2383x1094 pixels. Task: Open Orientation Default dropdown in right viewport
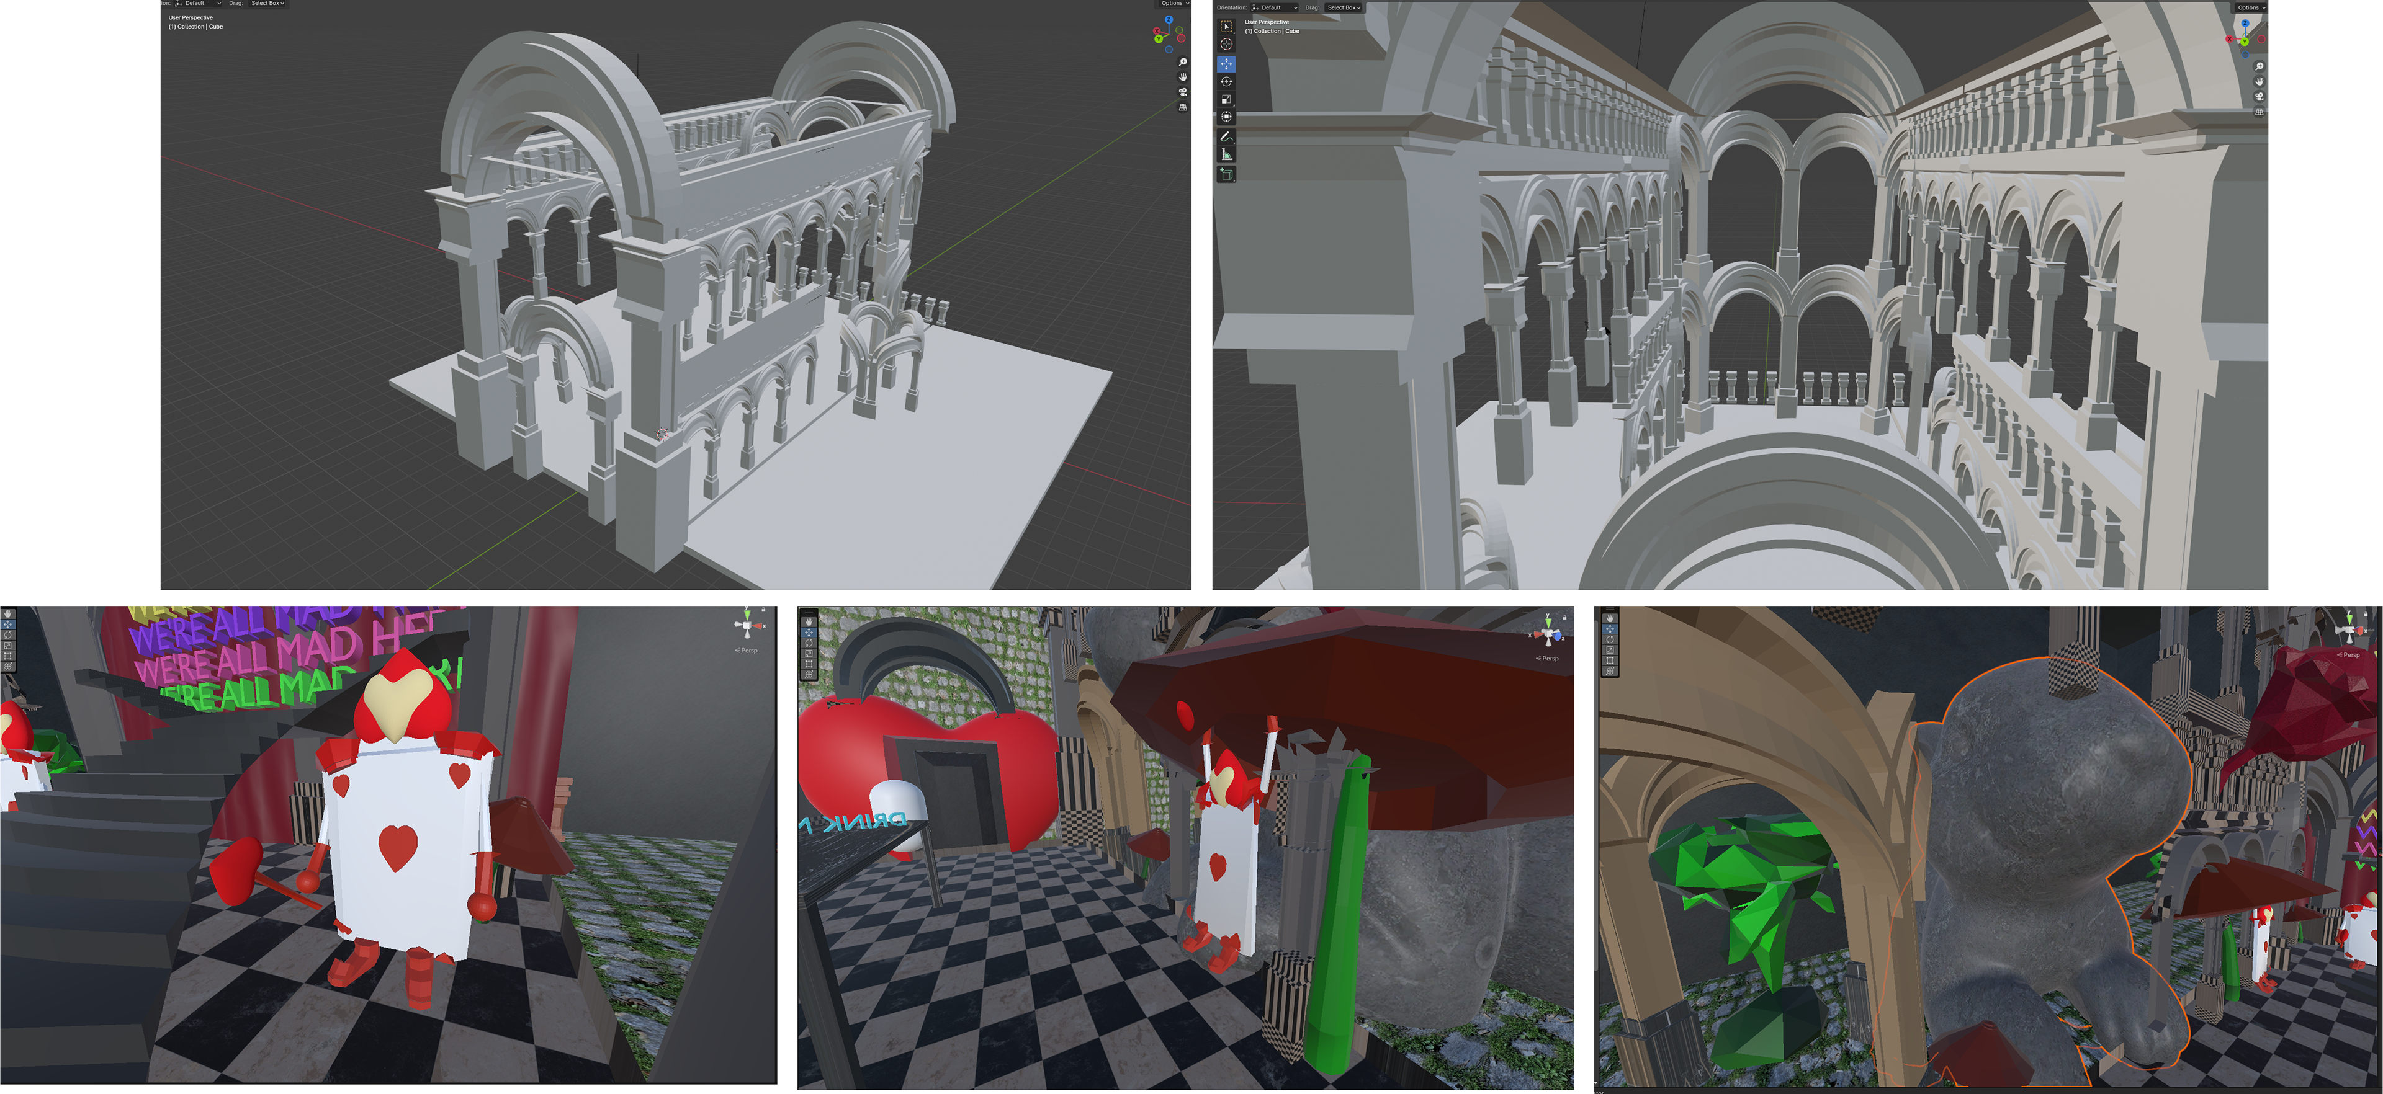point(1275,7)
